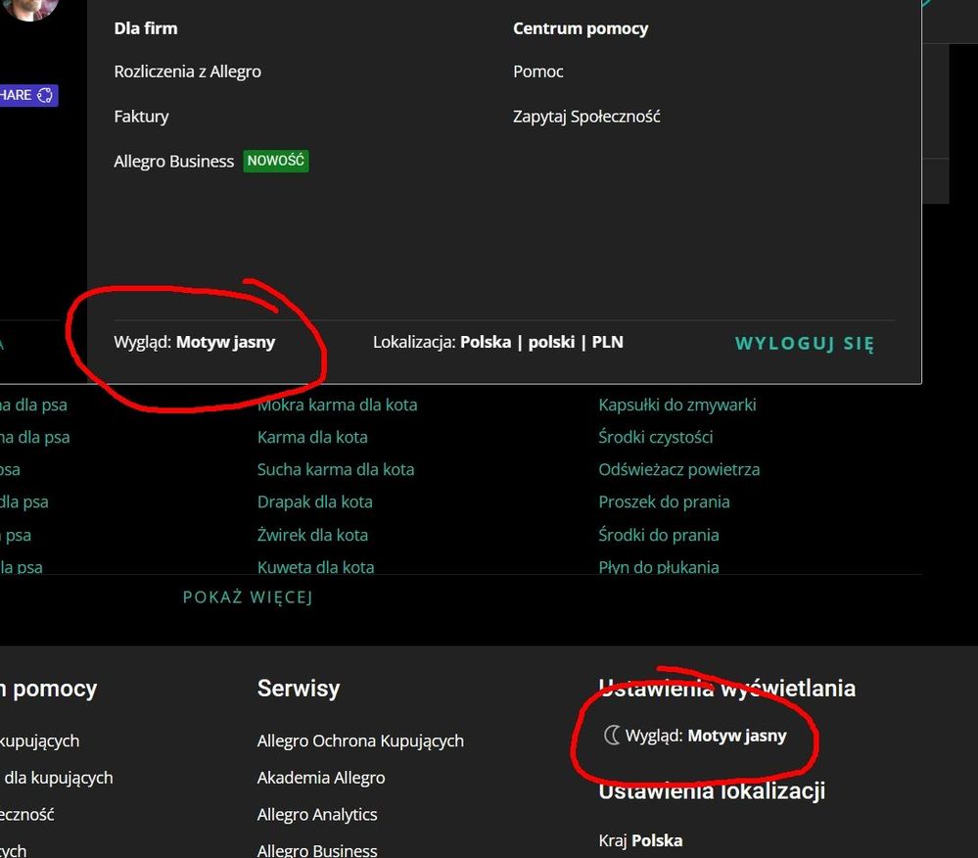The image size is (978, 858).
Task: Expand list with POKAŻ WIĘCEJ
Action: coord(248,596)
